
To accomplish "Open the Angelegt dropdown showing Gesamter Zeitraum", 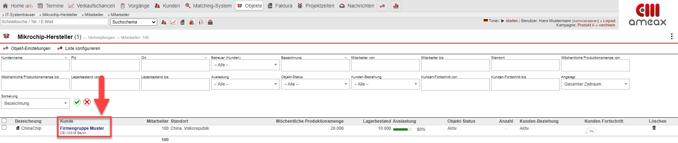I will 595,84.
